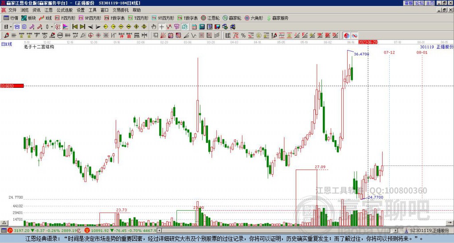Select the hand pan tool
Screen dimensions: 454x243
[154, 27]
